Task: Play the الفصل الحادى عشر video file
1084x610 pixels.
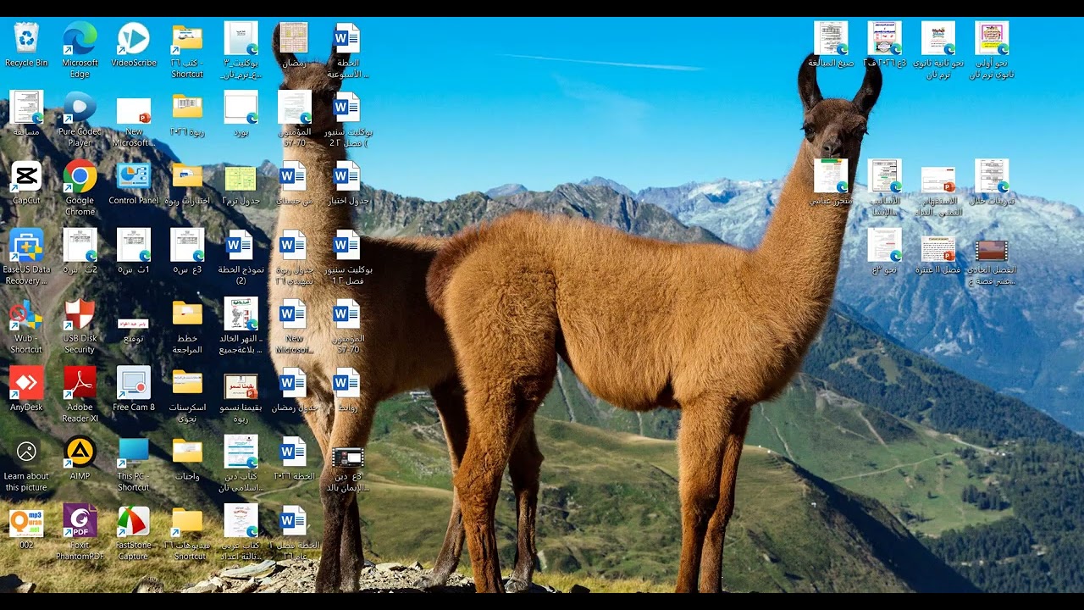Action: pyautogui.click(x=992, y=250)
